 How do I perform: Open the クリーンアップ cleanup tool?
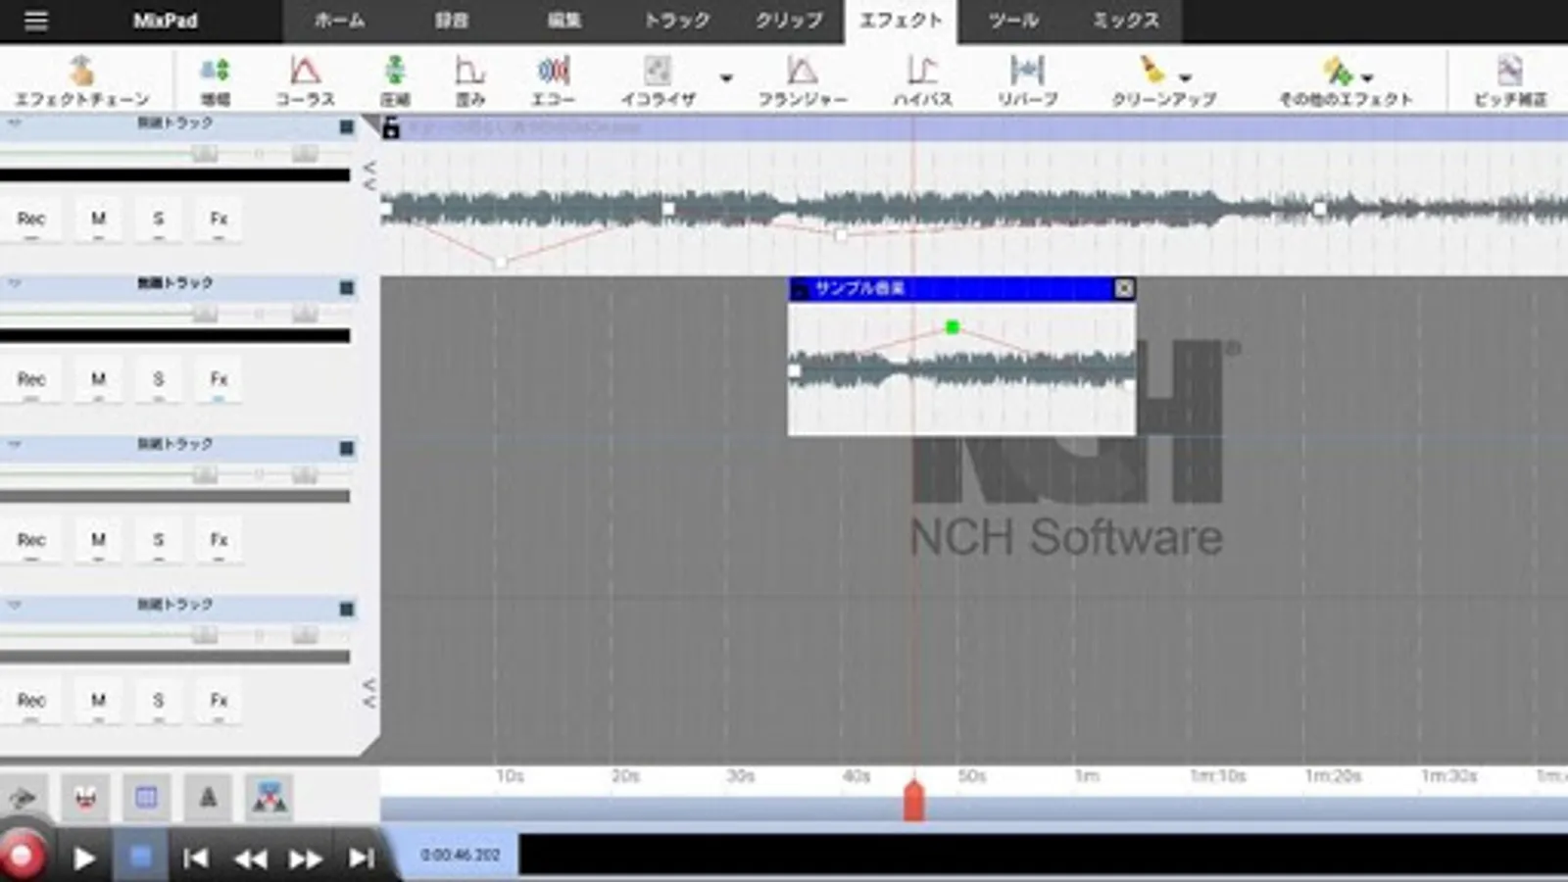coord(1163,80)
